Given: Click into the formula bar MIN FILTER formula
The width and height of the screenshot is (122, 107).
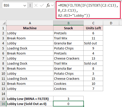Looking at the screenshot, I should (88, 10).
